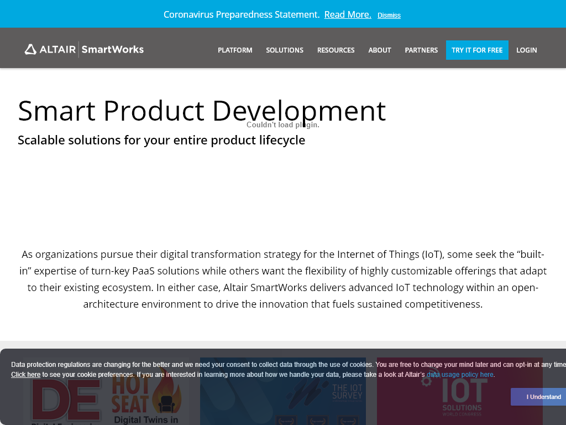Open the Partners menu

pyautogui.click(x=421, y=50)
